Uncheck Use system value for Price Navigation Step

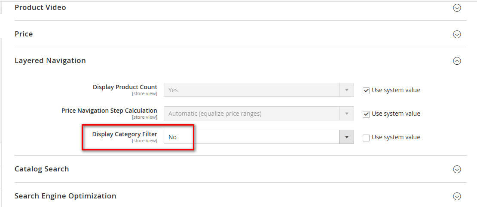tap(366, 114)
